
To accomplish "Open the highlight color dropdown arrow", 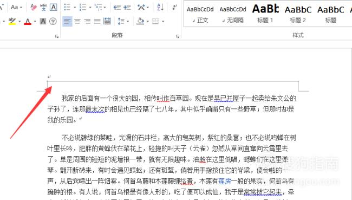I will point(19,22).
